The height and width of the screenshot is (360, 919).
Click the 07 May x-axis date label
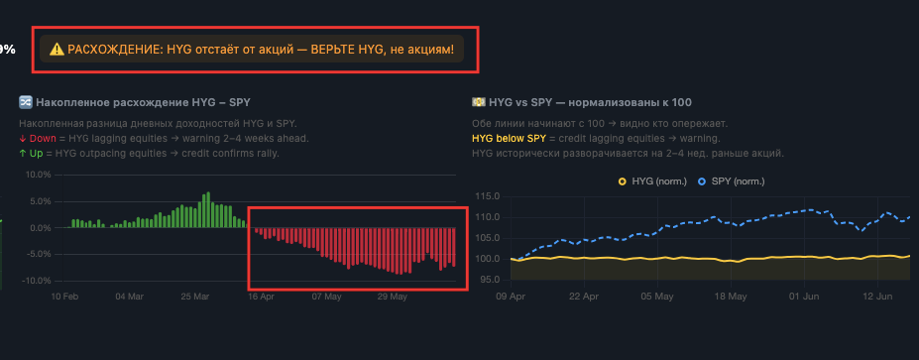(x=326, y=297)
